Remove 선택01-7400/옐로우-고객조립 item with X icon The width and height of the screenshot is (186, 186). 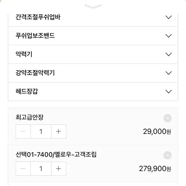pyautogui.click(x=168, y=155)
